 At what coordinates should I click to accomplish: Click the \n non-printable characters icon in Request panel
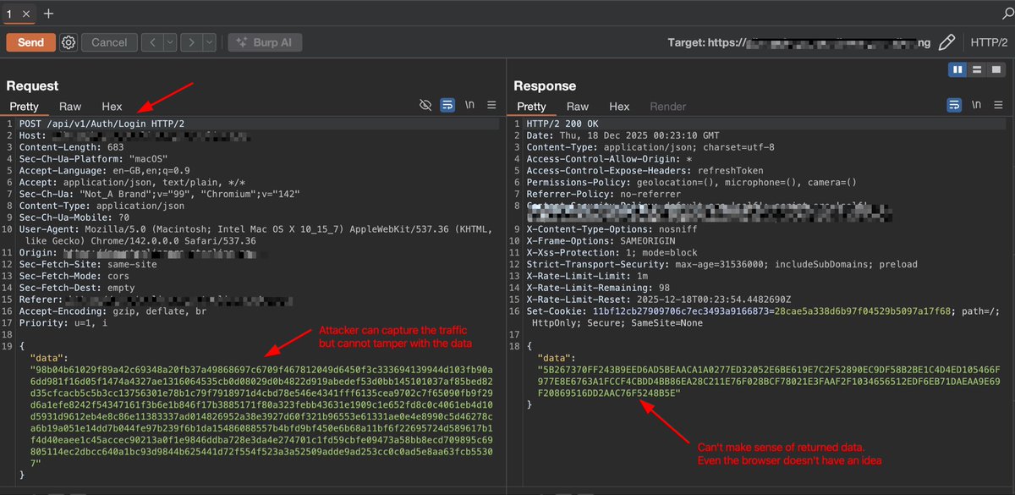pos(469,105)
